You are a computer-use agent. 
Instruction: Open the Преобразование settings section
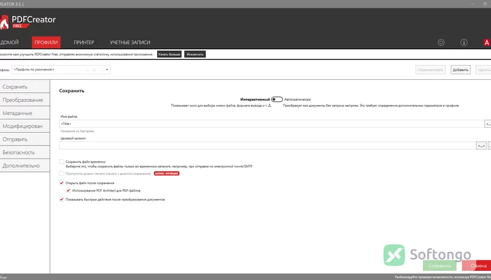25,100
